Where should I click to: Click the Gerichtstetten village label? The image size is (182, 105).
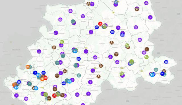[152, 21]
